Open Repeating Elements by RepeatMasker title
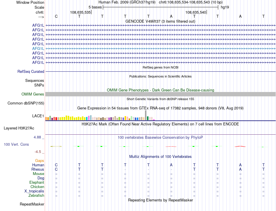The width and height of the screenshot is (276, 211). (x=161, y=200)
